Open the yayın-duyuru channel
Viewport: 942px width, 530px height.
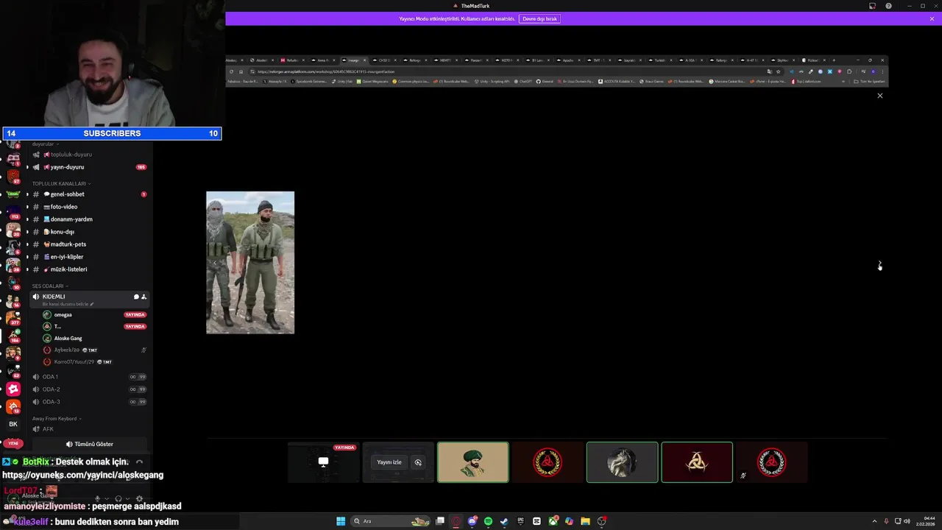click(x=88, y=167)
